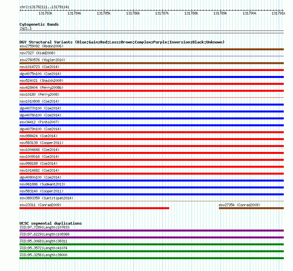
Task: Click the 131785k ruler tick label
Action: 104,13
